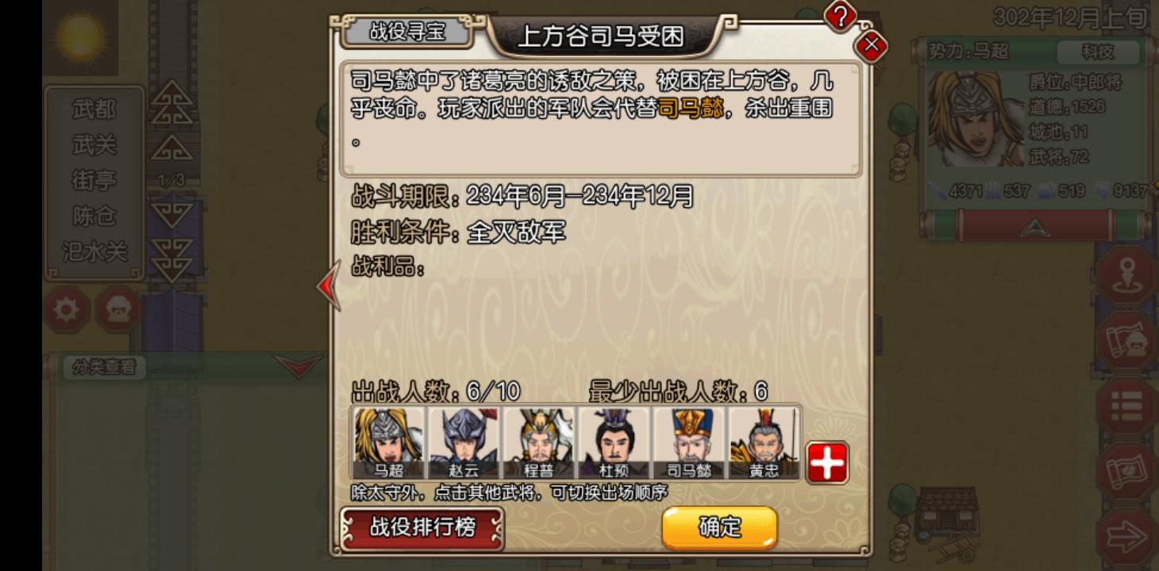The image size is (1159, 571).
Task: Select 赵云 general portrait
Action: (x=464, y=443)
